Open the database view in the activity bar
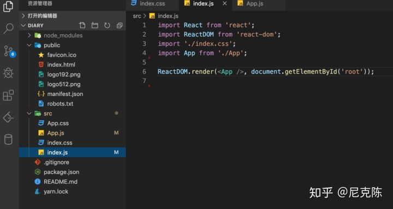Image resolution: width=393 pixels, height=209 pixels. 8,139
